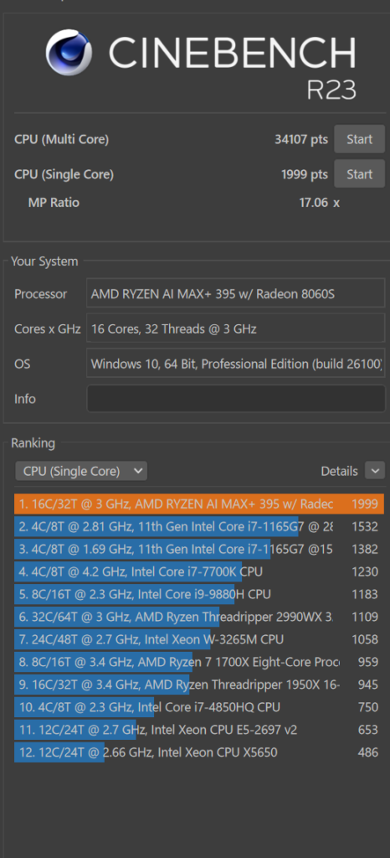Click the Cinebench sphere logo icon
390x858 pixels.
pyautogui.click(x=69, y=53)
